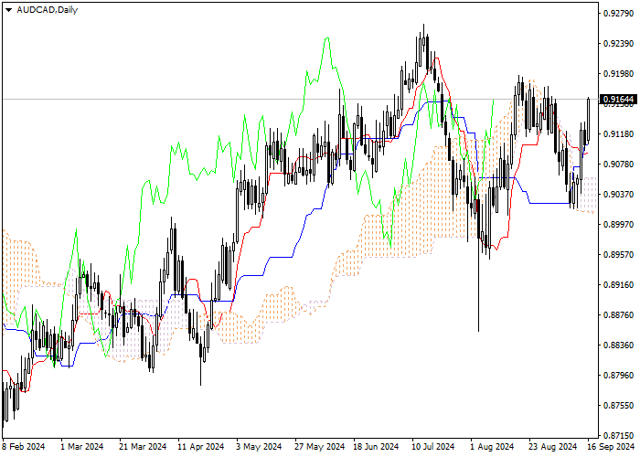Click the 1 Aug 2024 date label

coord(492,447)
